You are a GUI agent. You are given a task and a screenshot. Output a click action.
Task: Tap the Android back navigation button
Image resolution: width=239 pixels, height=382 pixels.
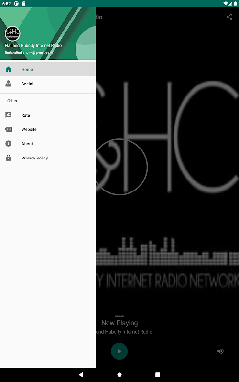coord(81,375)
